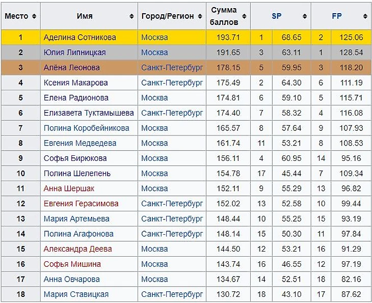This screenshot has height=303, width=372.
Task: Open Елизавета Туктамышева article
Action: (89, 113)
